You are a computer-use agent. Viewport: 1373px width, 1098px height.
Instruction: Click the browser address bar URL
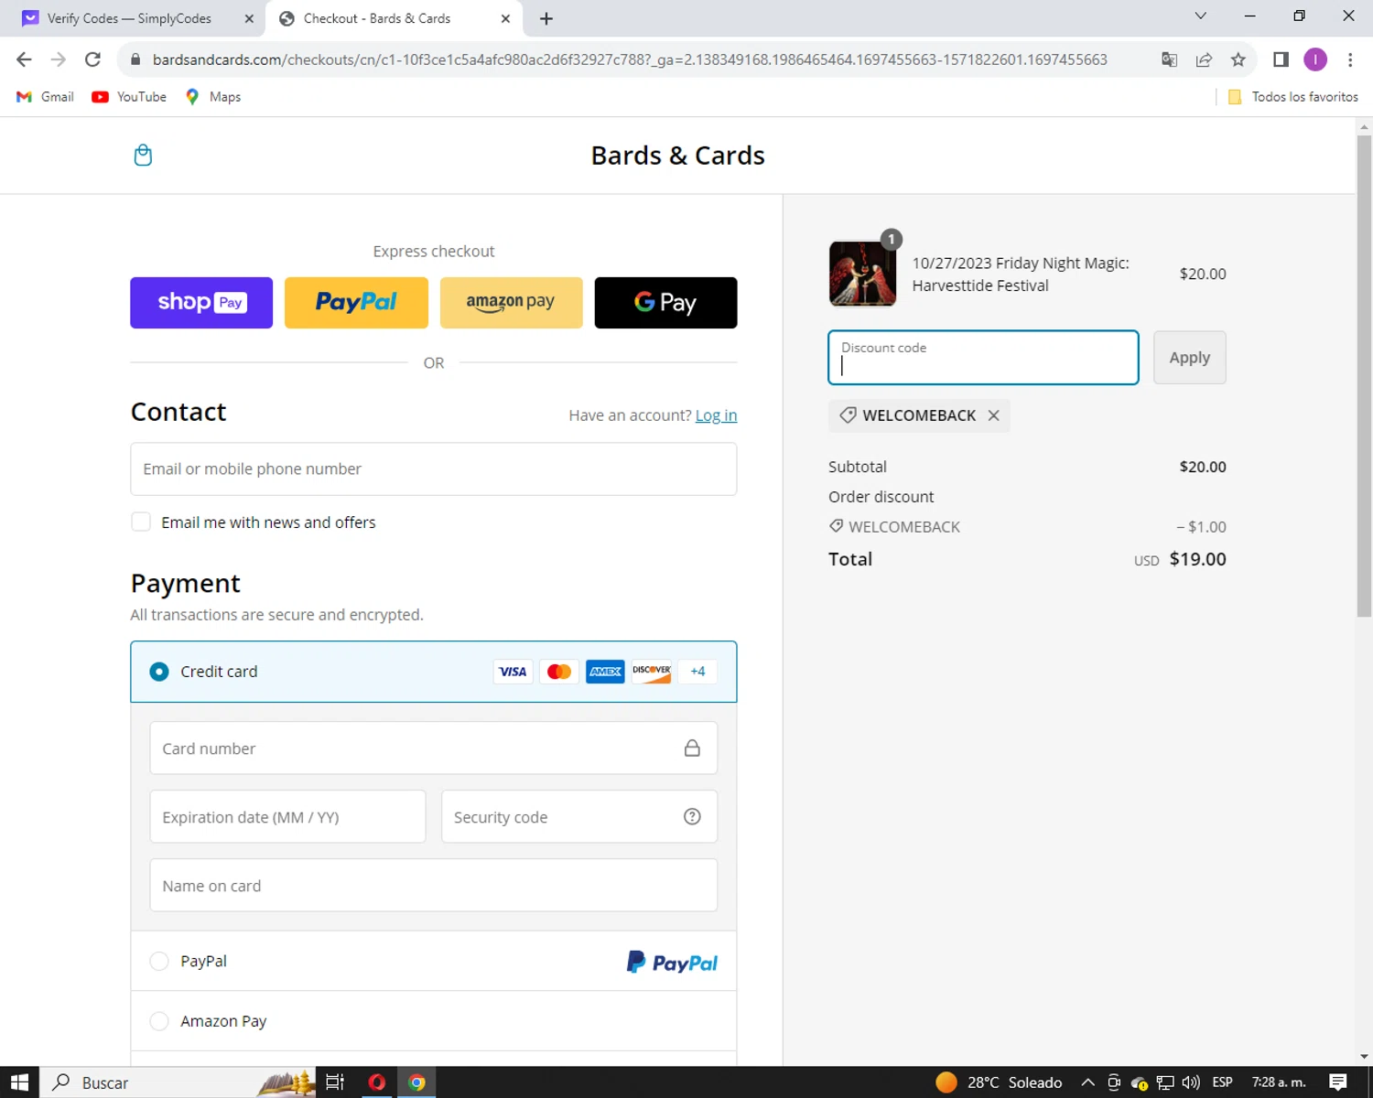coord(630,59)
